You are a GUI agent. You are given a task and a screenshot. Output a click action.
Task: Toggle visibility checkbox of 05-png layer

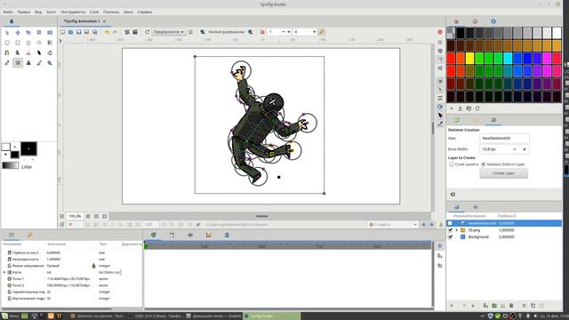[450, 230]
